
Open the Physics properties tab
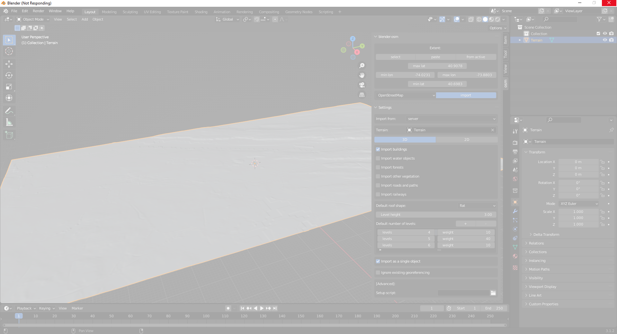(515, 229)
